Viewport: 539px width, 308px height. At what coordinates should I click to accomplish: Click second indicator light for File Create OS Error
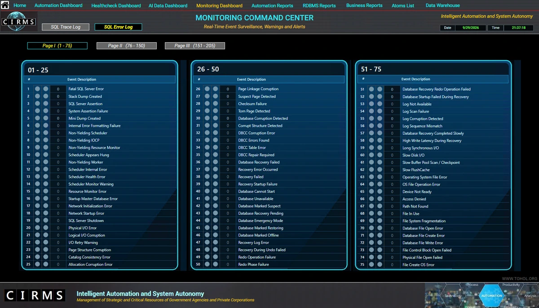[x=380, y=265]
